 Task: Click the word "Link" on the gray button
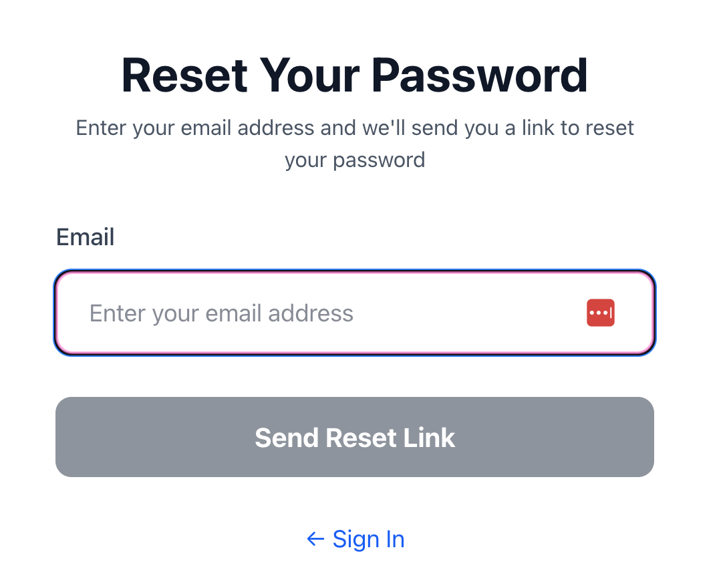(428, 438)
